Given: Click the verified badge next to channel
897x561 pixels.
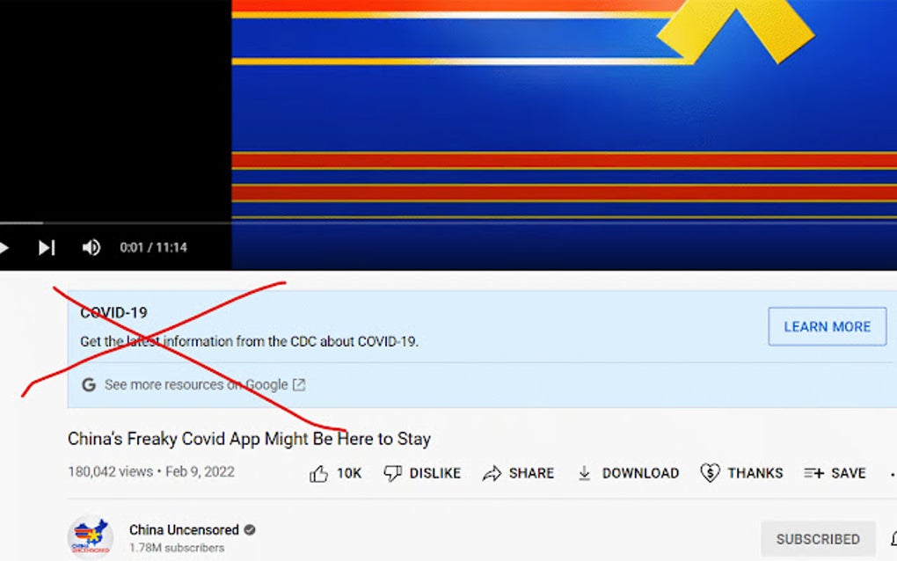Looking at the screenshot, I should tap(250, 530).
